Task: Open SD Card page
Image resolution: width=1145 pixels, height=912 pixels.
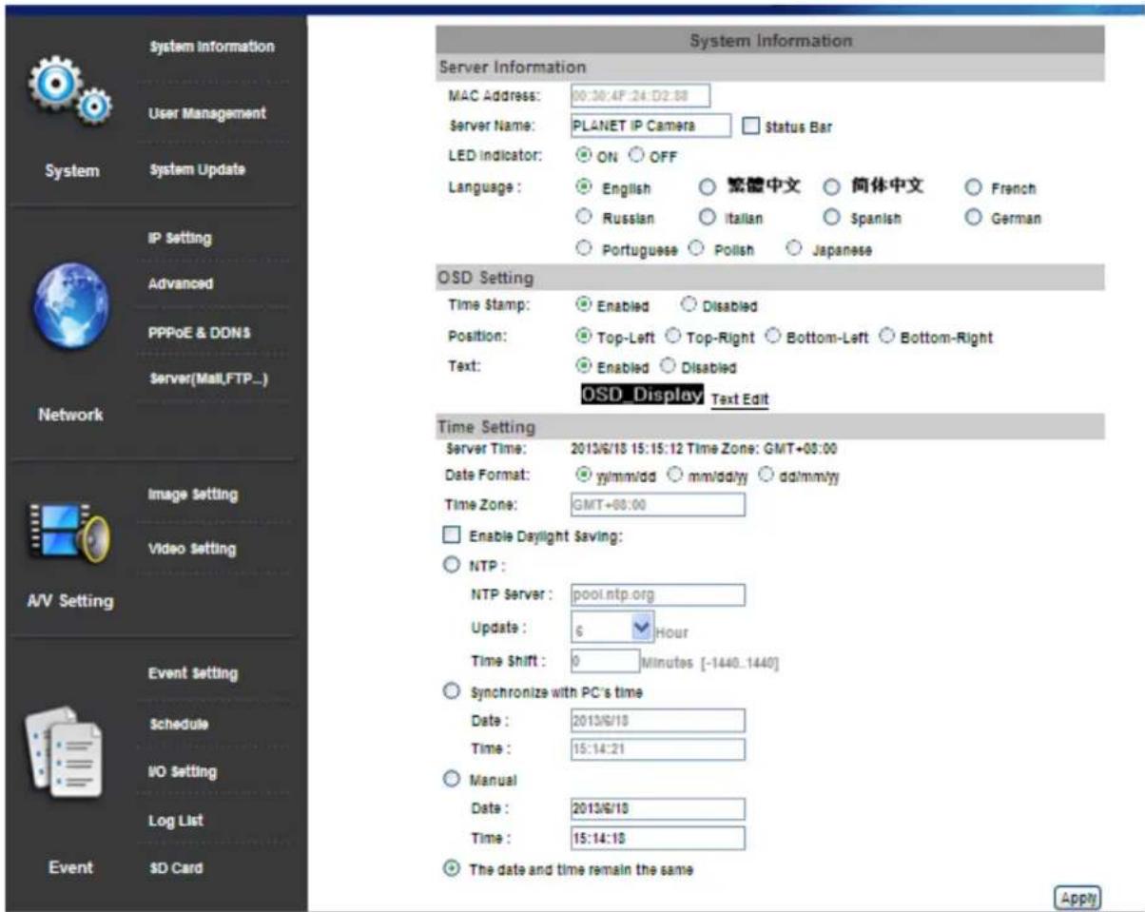Action: [174, 867]
